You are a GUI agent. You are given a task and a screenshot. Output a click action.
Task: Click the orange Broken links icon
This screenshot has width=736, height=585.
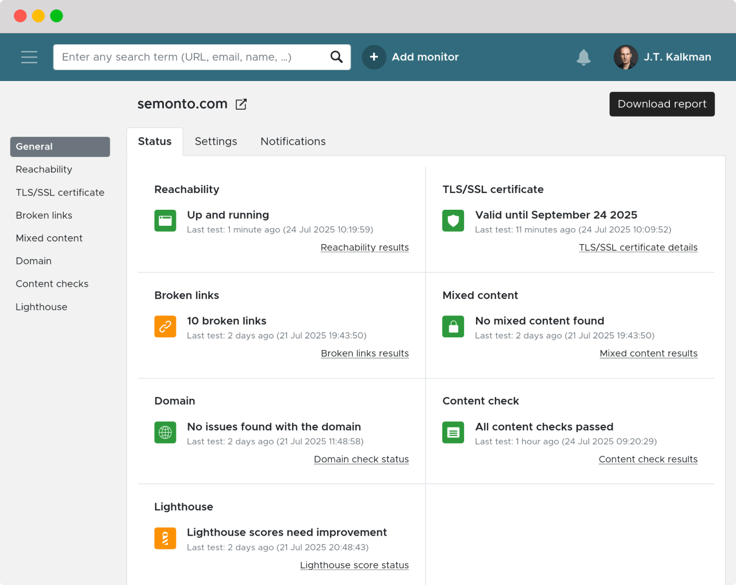pyautogui.click(x=165, y=326)
